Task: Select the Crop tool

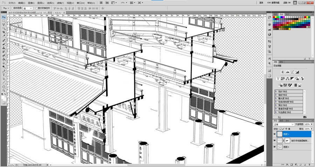Action: pyautogui.click(x=4, y=32)
